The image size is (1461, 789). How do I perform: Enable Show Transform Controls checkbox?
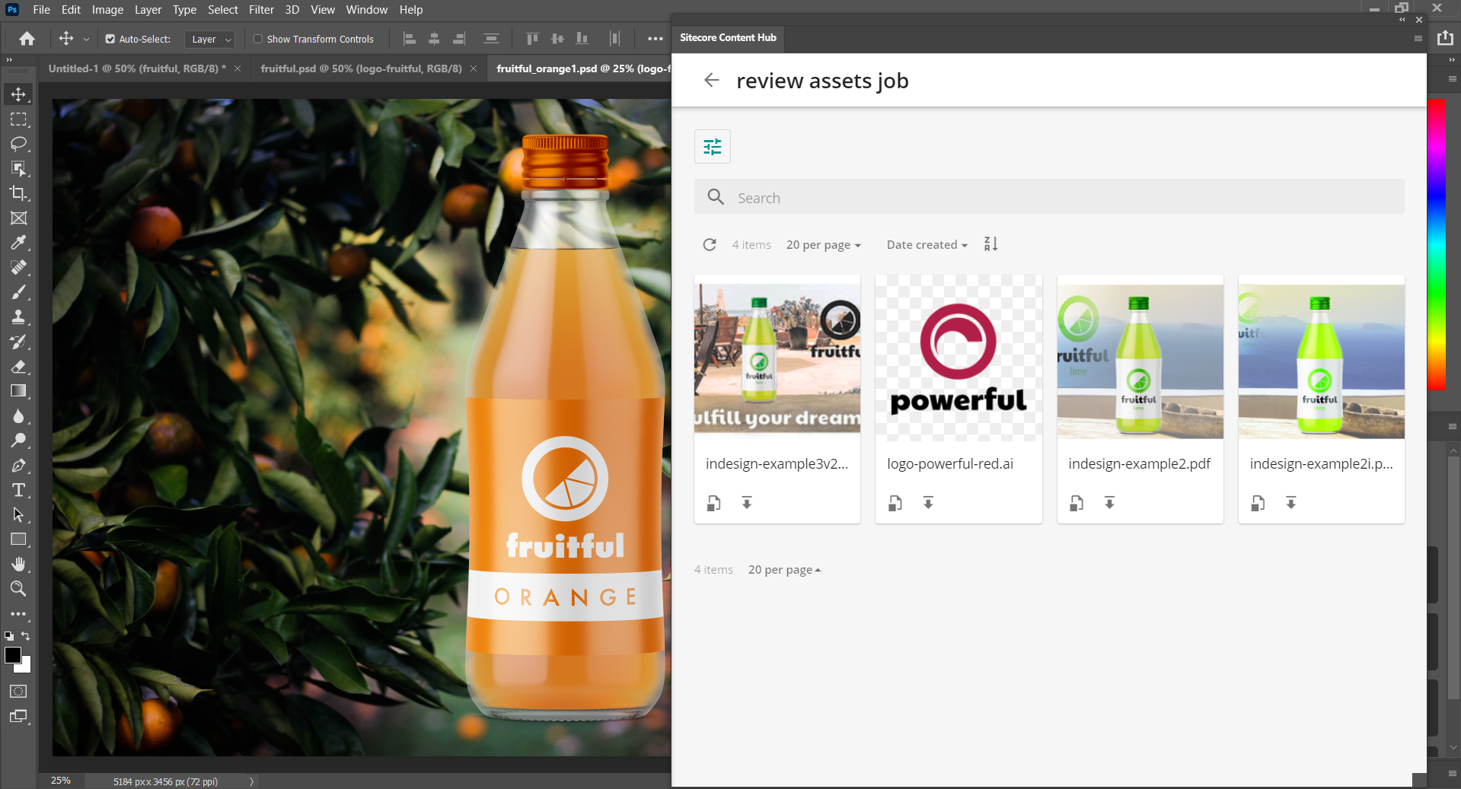(258, 39)
